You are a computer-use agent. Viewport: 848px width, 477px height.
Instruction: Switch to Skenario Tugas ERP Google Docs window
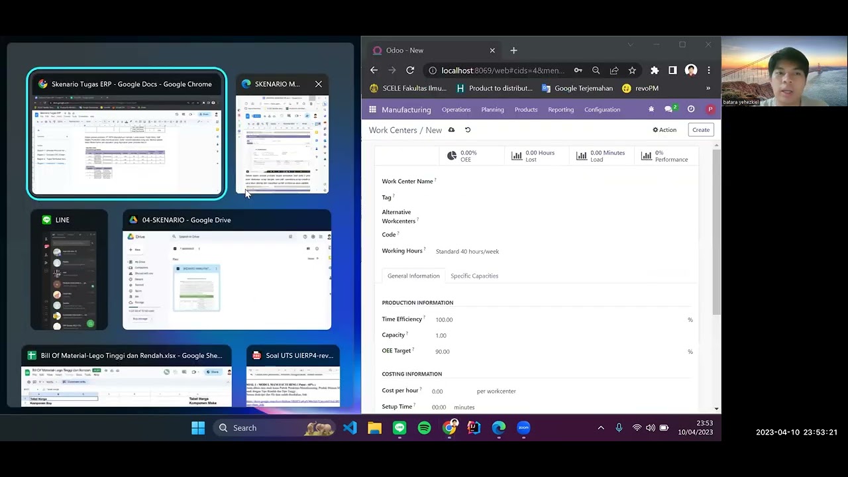click(x=127, y=133)
